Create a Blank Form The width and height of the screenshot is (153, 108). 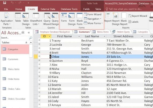80,19
